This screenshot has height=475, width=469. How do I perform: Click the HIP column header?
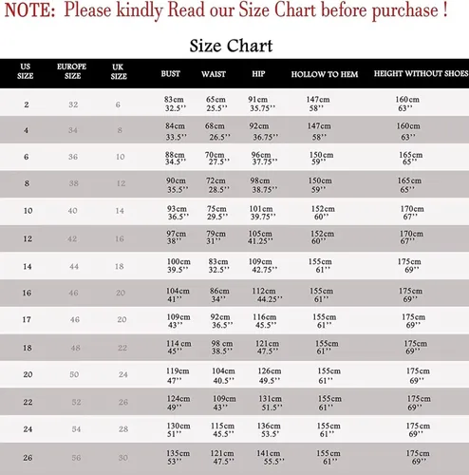(258, 74)
